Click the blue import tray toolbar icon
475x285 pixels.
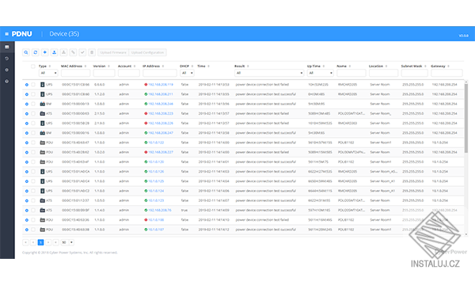point(54,52)
